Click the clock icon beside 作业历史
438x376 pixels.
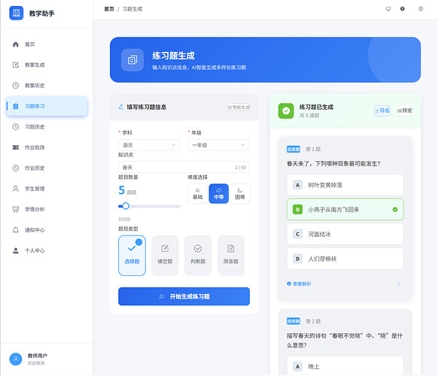(16, 168)
